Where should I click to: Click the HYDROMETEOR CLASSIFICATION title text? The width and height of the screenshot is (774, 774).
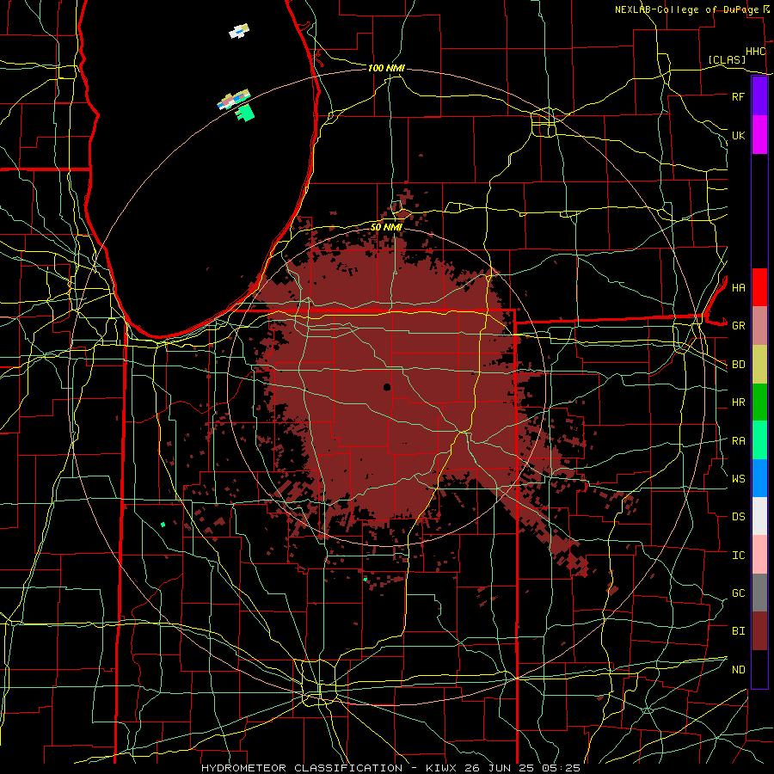coord(302,768)
